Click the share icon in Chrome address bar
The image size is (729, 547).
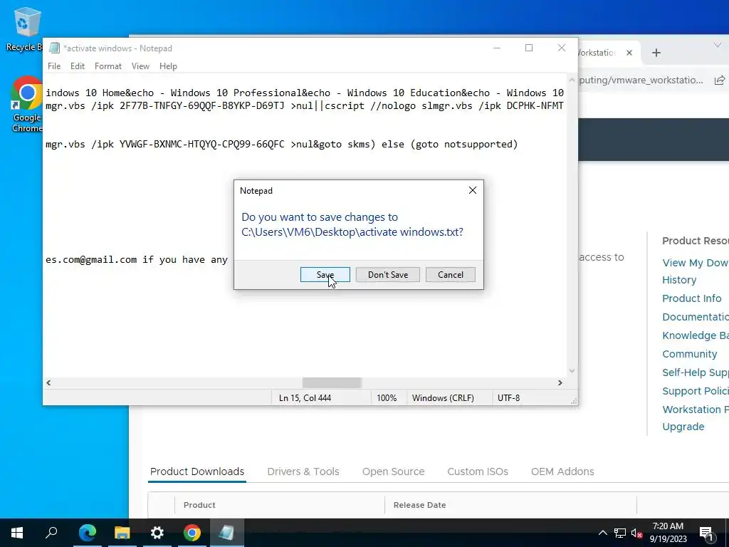719,80
